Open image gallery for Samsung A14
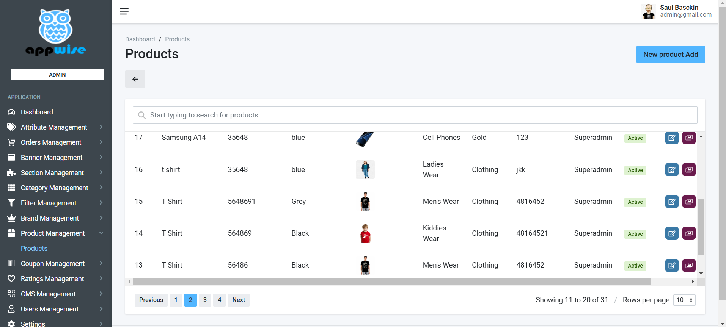 pyautogui.click(x=689, y=138)
